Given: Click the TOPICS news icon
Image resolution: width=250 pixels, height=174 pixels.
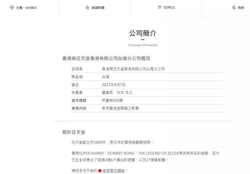Looking at the screenshot, I should 160,8.
